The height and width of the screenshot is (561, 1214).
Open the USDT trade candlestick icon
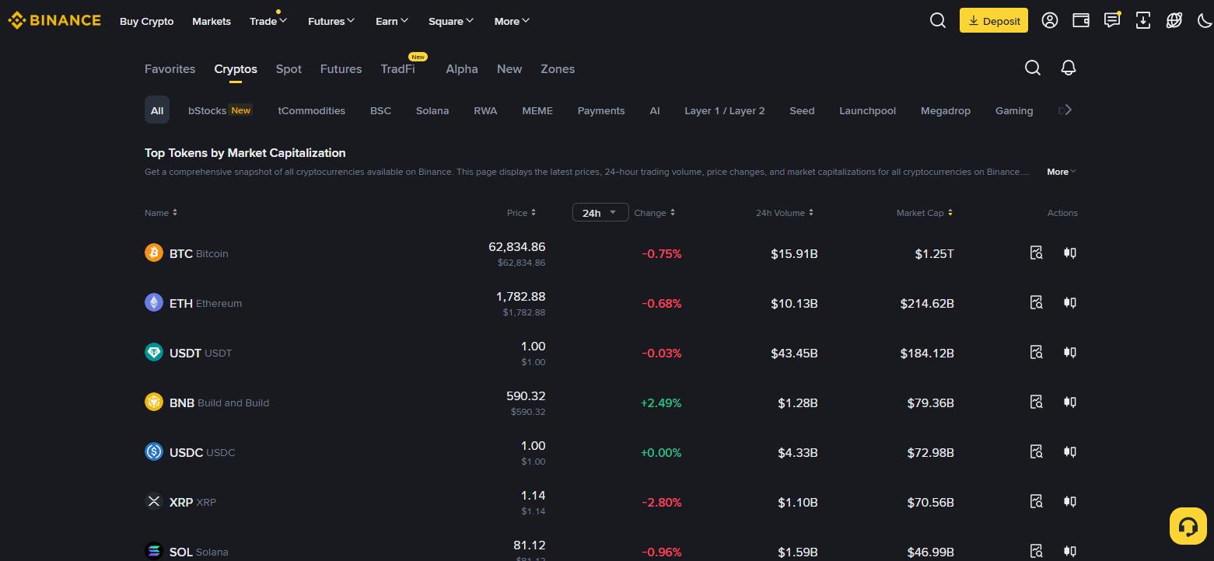click(x=1070, y=352)
